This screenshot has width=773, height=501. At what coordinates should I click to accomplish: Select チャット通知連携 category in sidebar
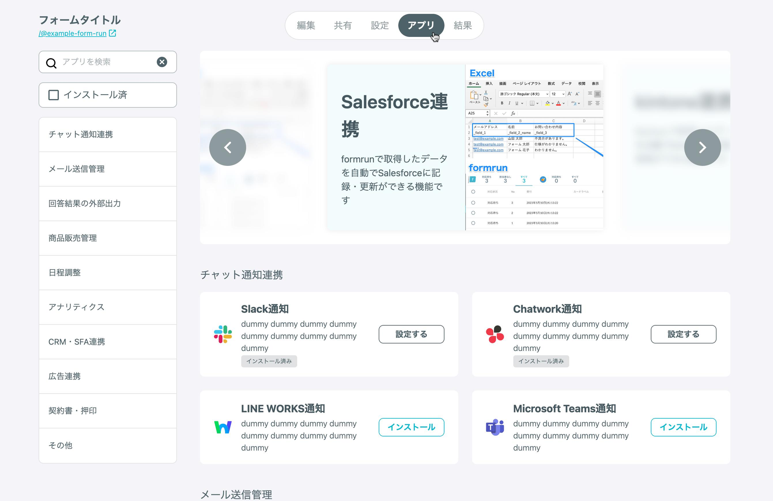tap(108, 135)
